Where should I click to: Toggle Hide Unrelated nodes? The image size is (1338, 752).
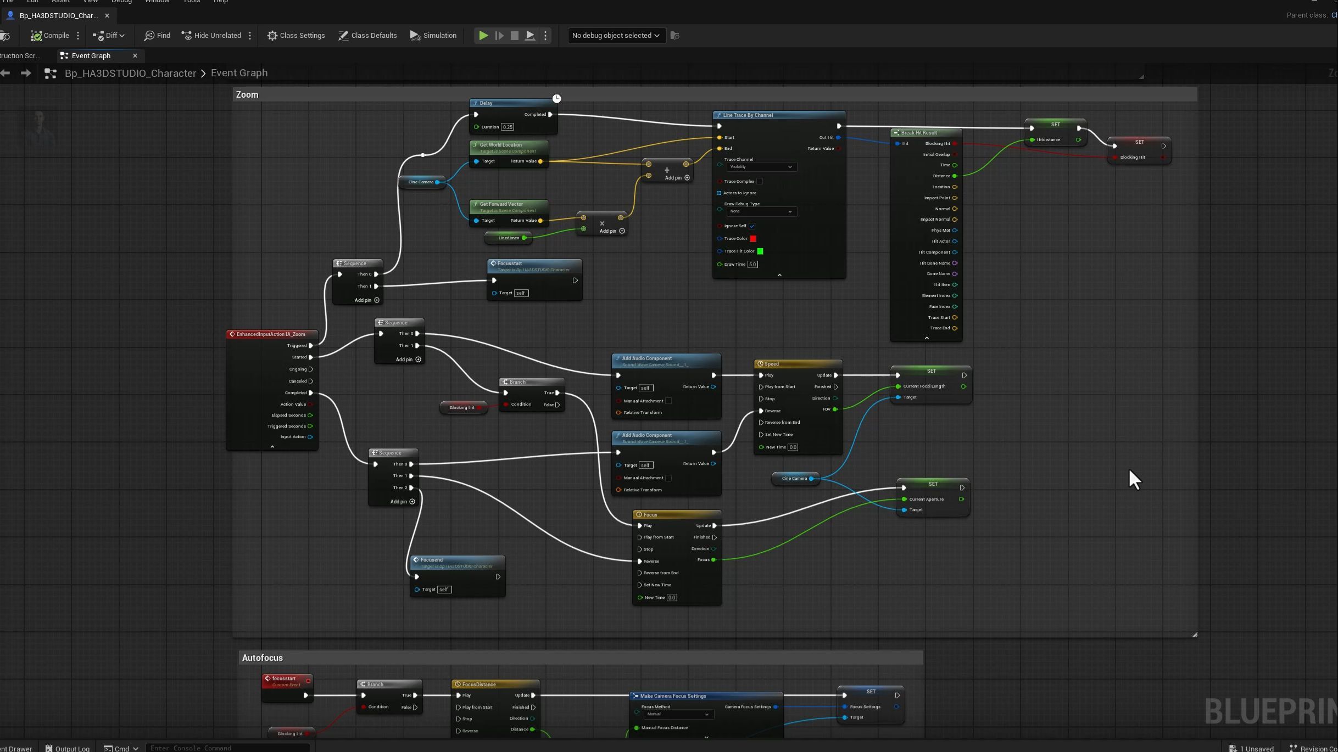[211, 36]
